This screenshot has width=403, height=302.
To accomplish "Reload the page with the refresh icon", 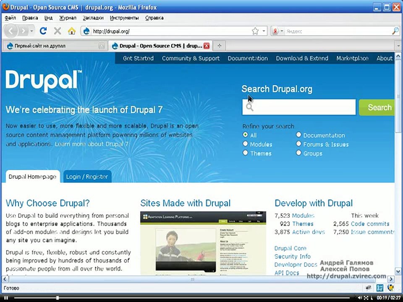I will (x=43, y=31).
